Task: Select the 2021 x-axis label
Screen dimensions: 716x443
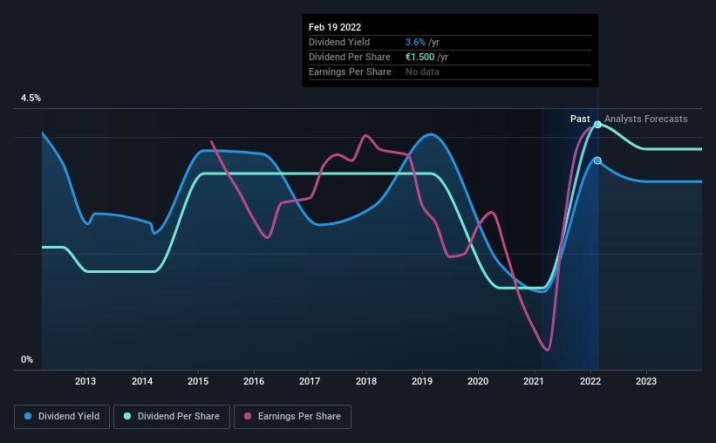Action: click(x=534, y=381)
